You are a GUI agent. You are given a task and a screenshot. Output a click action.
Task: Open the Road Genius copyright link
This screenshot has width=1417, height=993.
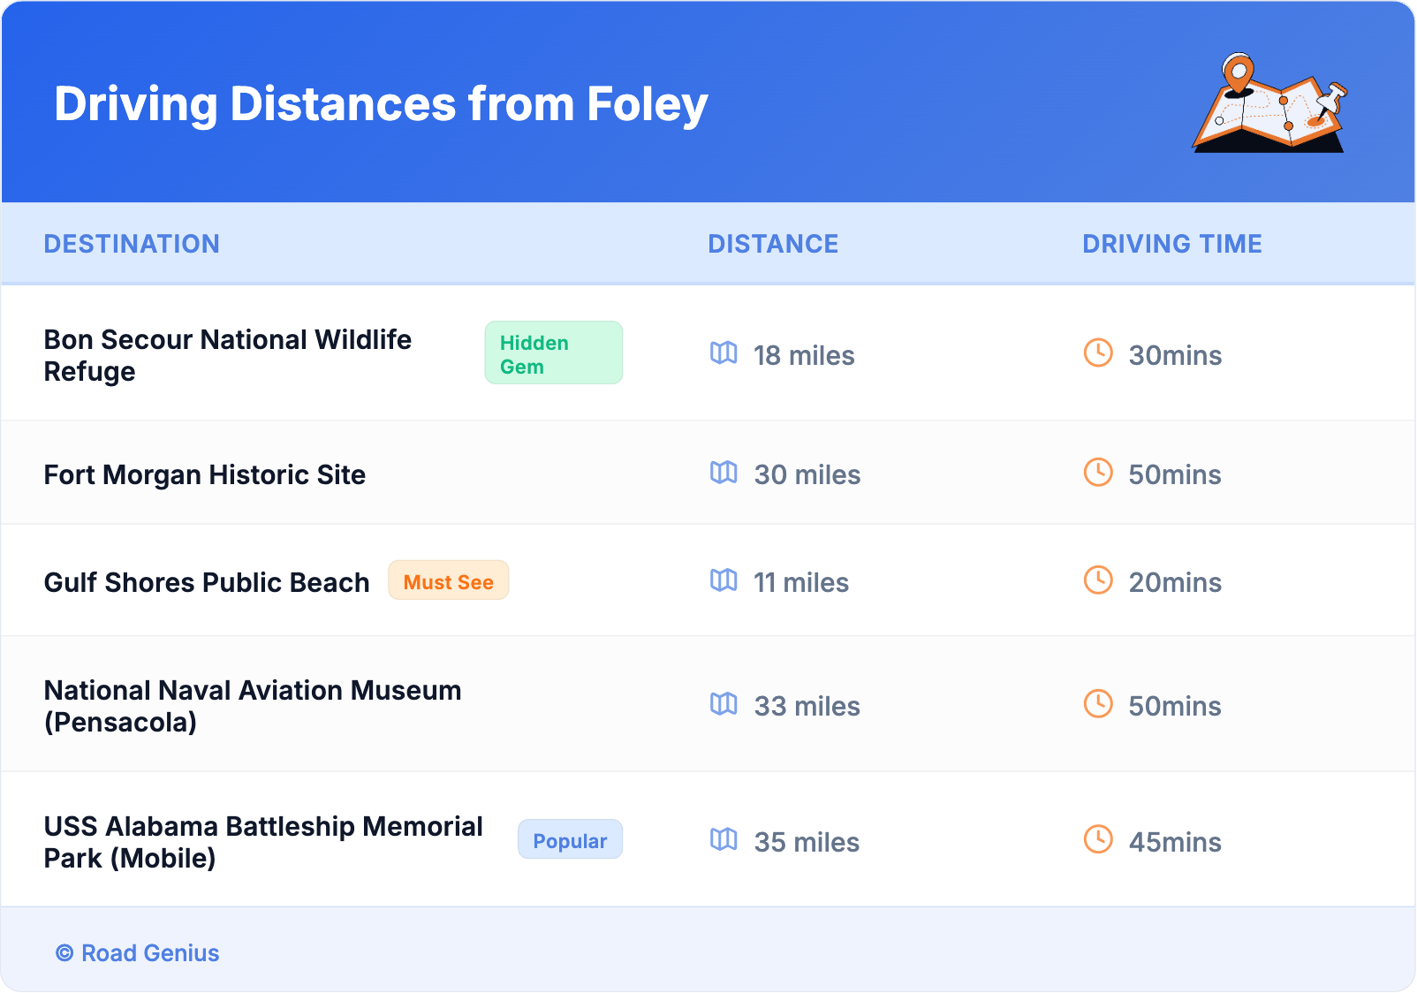tap(138, 953)
